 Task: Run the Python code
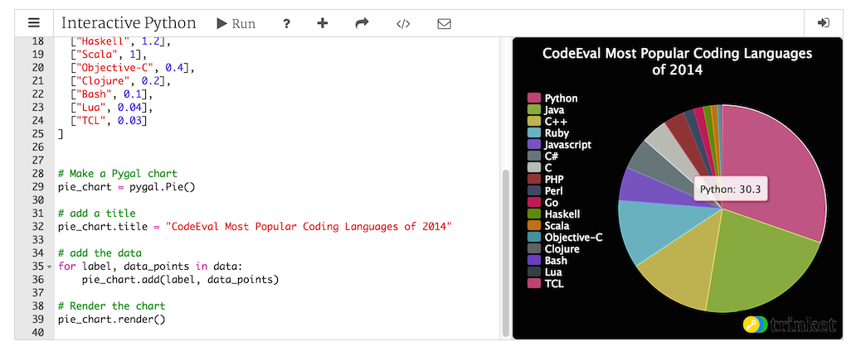click(236, 23)
